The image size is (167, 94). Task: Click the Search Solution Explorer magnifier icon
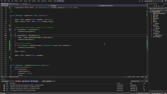click(165, 8)
